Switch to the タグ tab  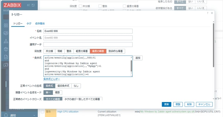pos(29,24)
